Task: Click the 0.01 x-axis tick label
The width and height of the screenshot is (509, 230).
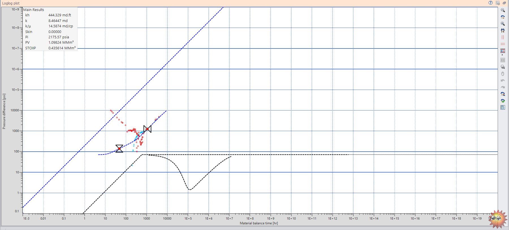Action: (x=43, y=218)
